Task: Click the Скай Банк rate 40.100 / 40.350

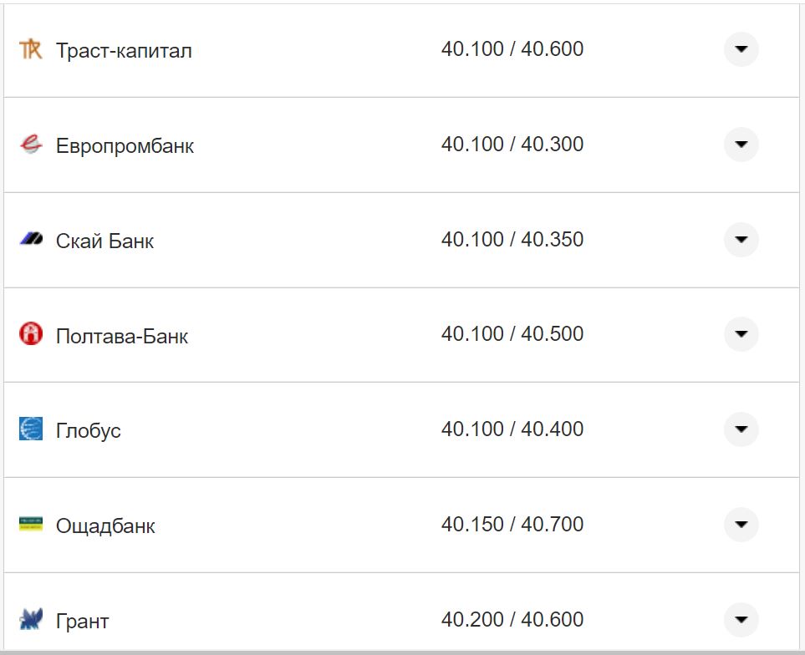Action: pyautogui.click(x=512, y=240)
